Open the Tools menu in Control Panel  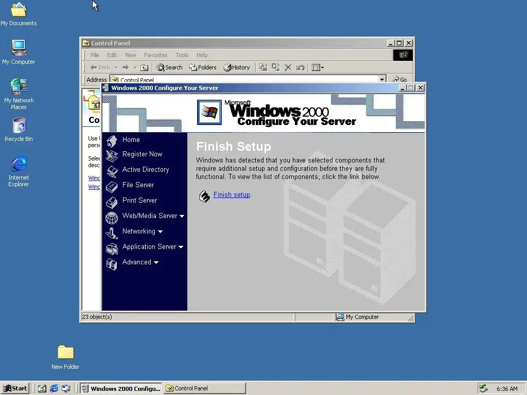pos(182,55)
